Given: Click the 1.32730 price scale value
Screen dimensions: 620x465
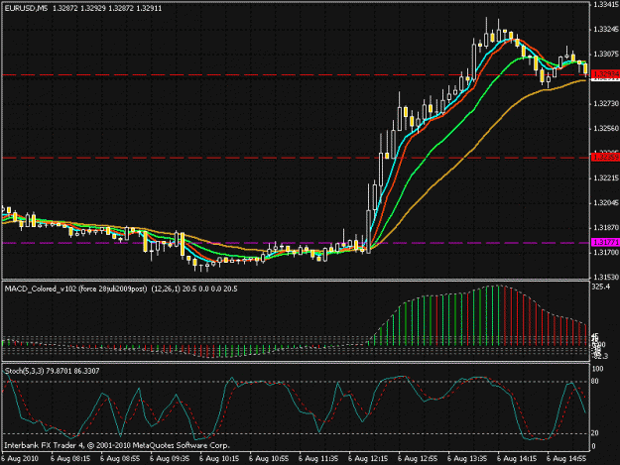Looking at the screenshot, I should [605, 103].
